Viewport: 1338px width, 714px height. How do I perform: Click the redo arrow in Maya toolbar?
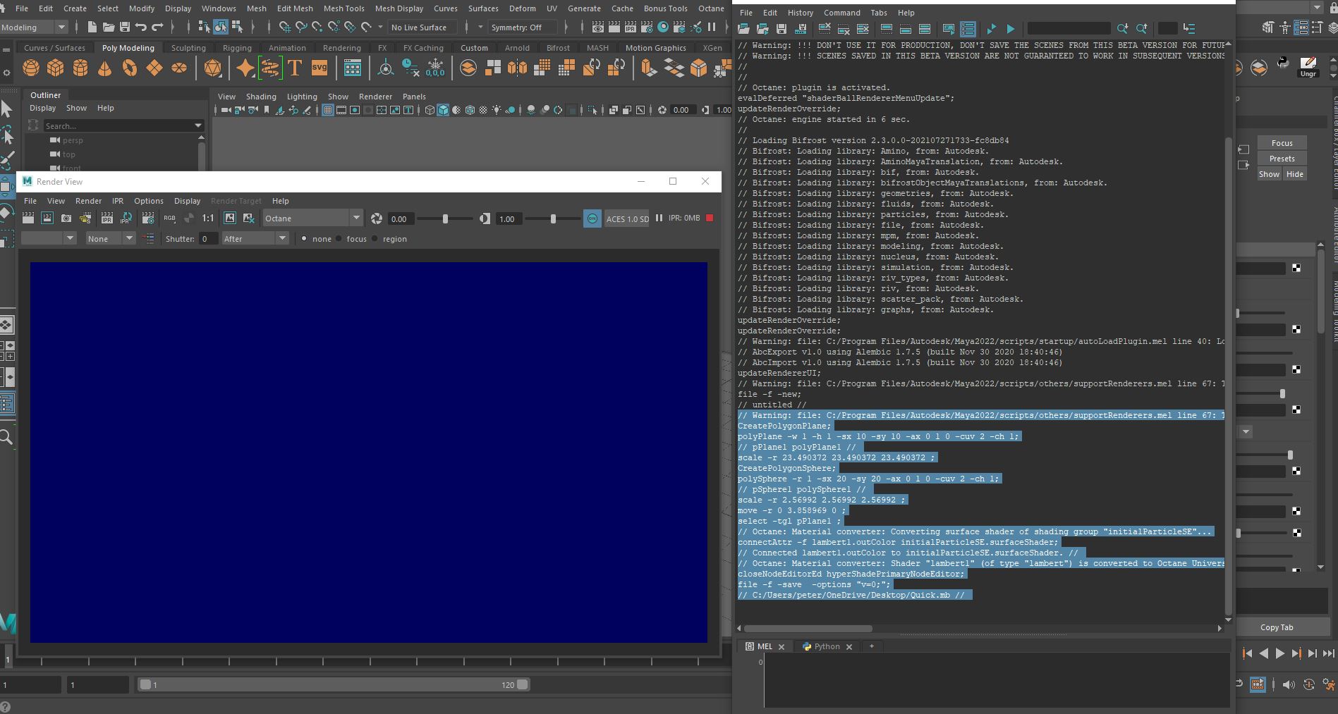click(157, 27)
